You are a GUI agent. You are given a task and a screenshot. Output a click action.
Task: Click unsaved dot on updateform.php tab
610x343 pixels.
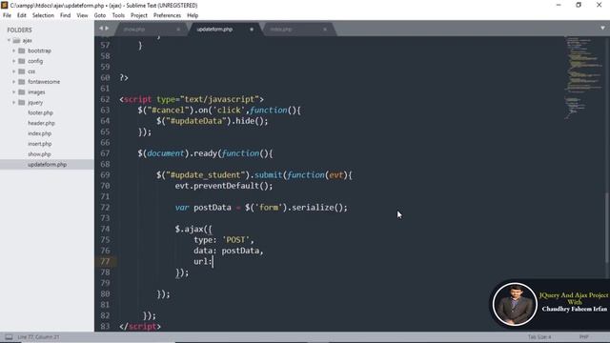click(x=252, y=30)
